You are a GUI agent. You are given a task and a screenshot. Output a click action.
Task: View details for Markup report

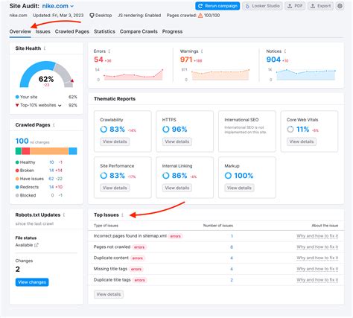point(239,188)
